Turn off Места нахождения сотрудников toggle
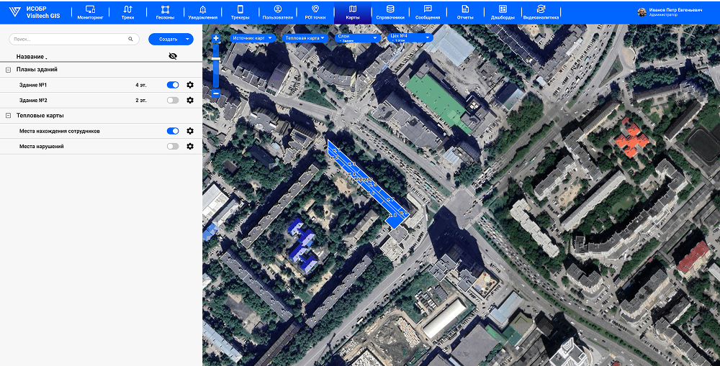Screen dimensions: 720x366 (173, 132)
